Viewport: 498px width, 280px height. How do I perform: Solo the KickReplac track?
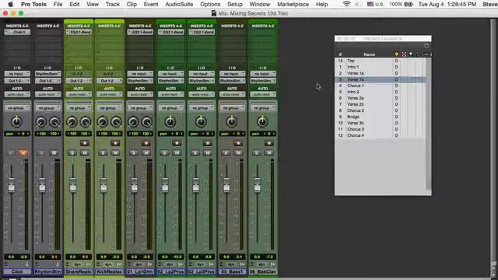[103, 153]
